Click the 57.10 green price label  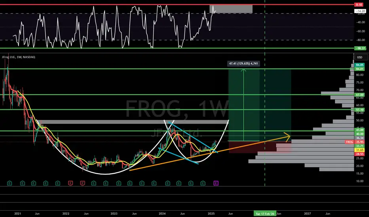(x=359, y=110)
